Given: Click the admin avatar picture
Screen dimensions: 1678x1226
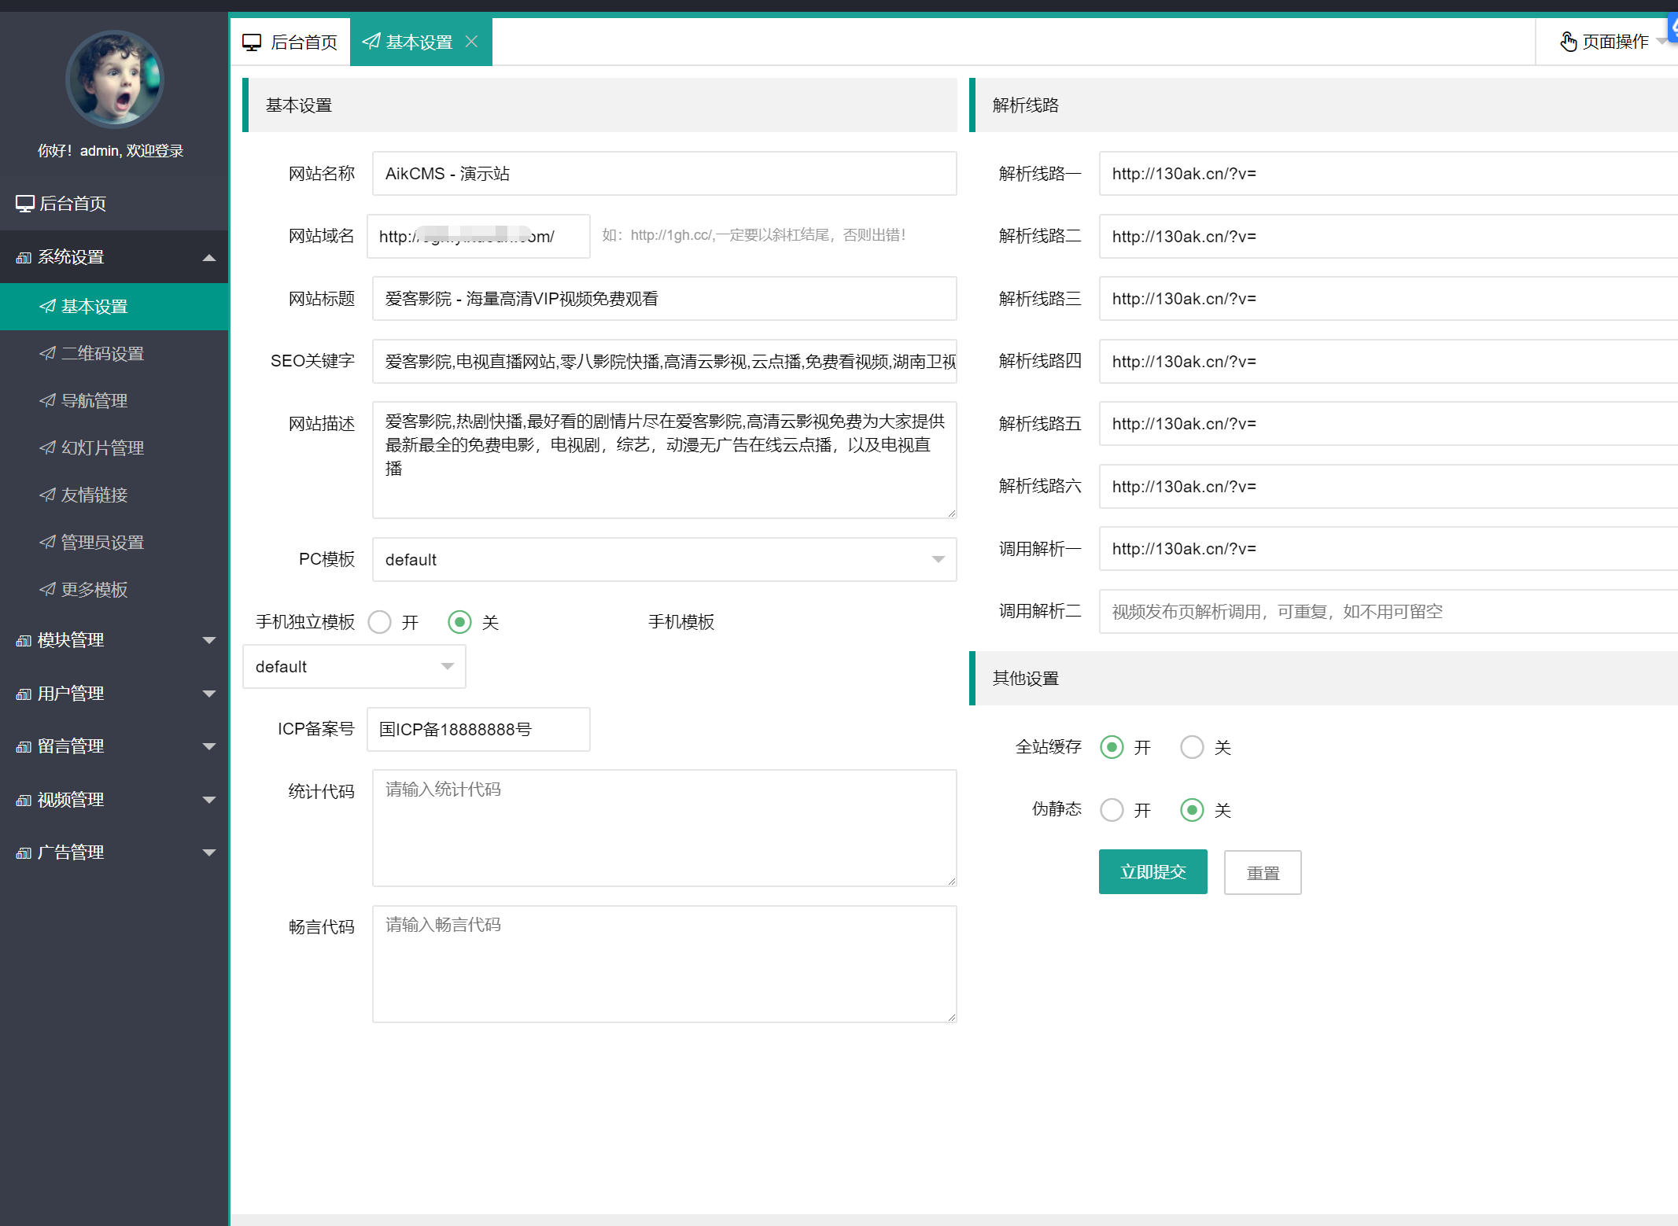Looking at the screenshot, I should coord(114,79).
